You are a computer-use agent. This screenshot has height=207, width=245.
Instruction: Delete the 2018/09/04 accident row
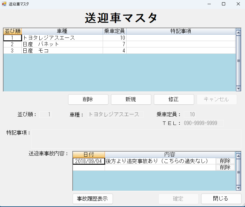coord(225,161)
